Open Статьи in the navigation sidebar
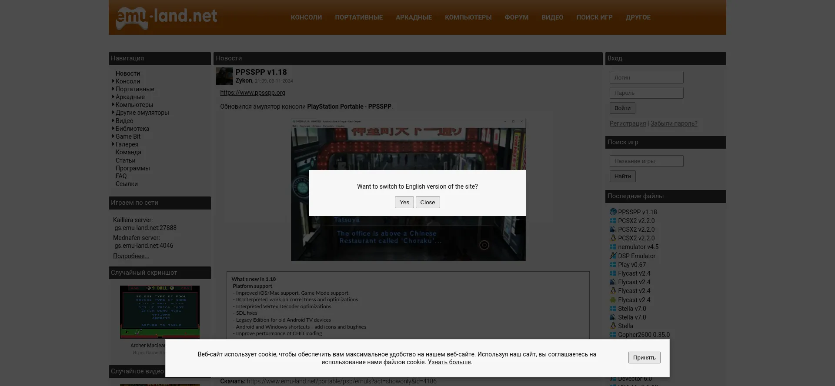Viewport: 835px width, 386px height. [125, 160]
